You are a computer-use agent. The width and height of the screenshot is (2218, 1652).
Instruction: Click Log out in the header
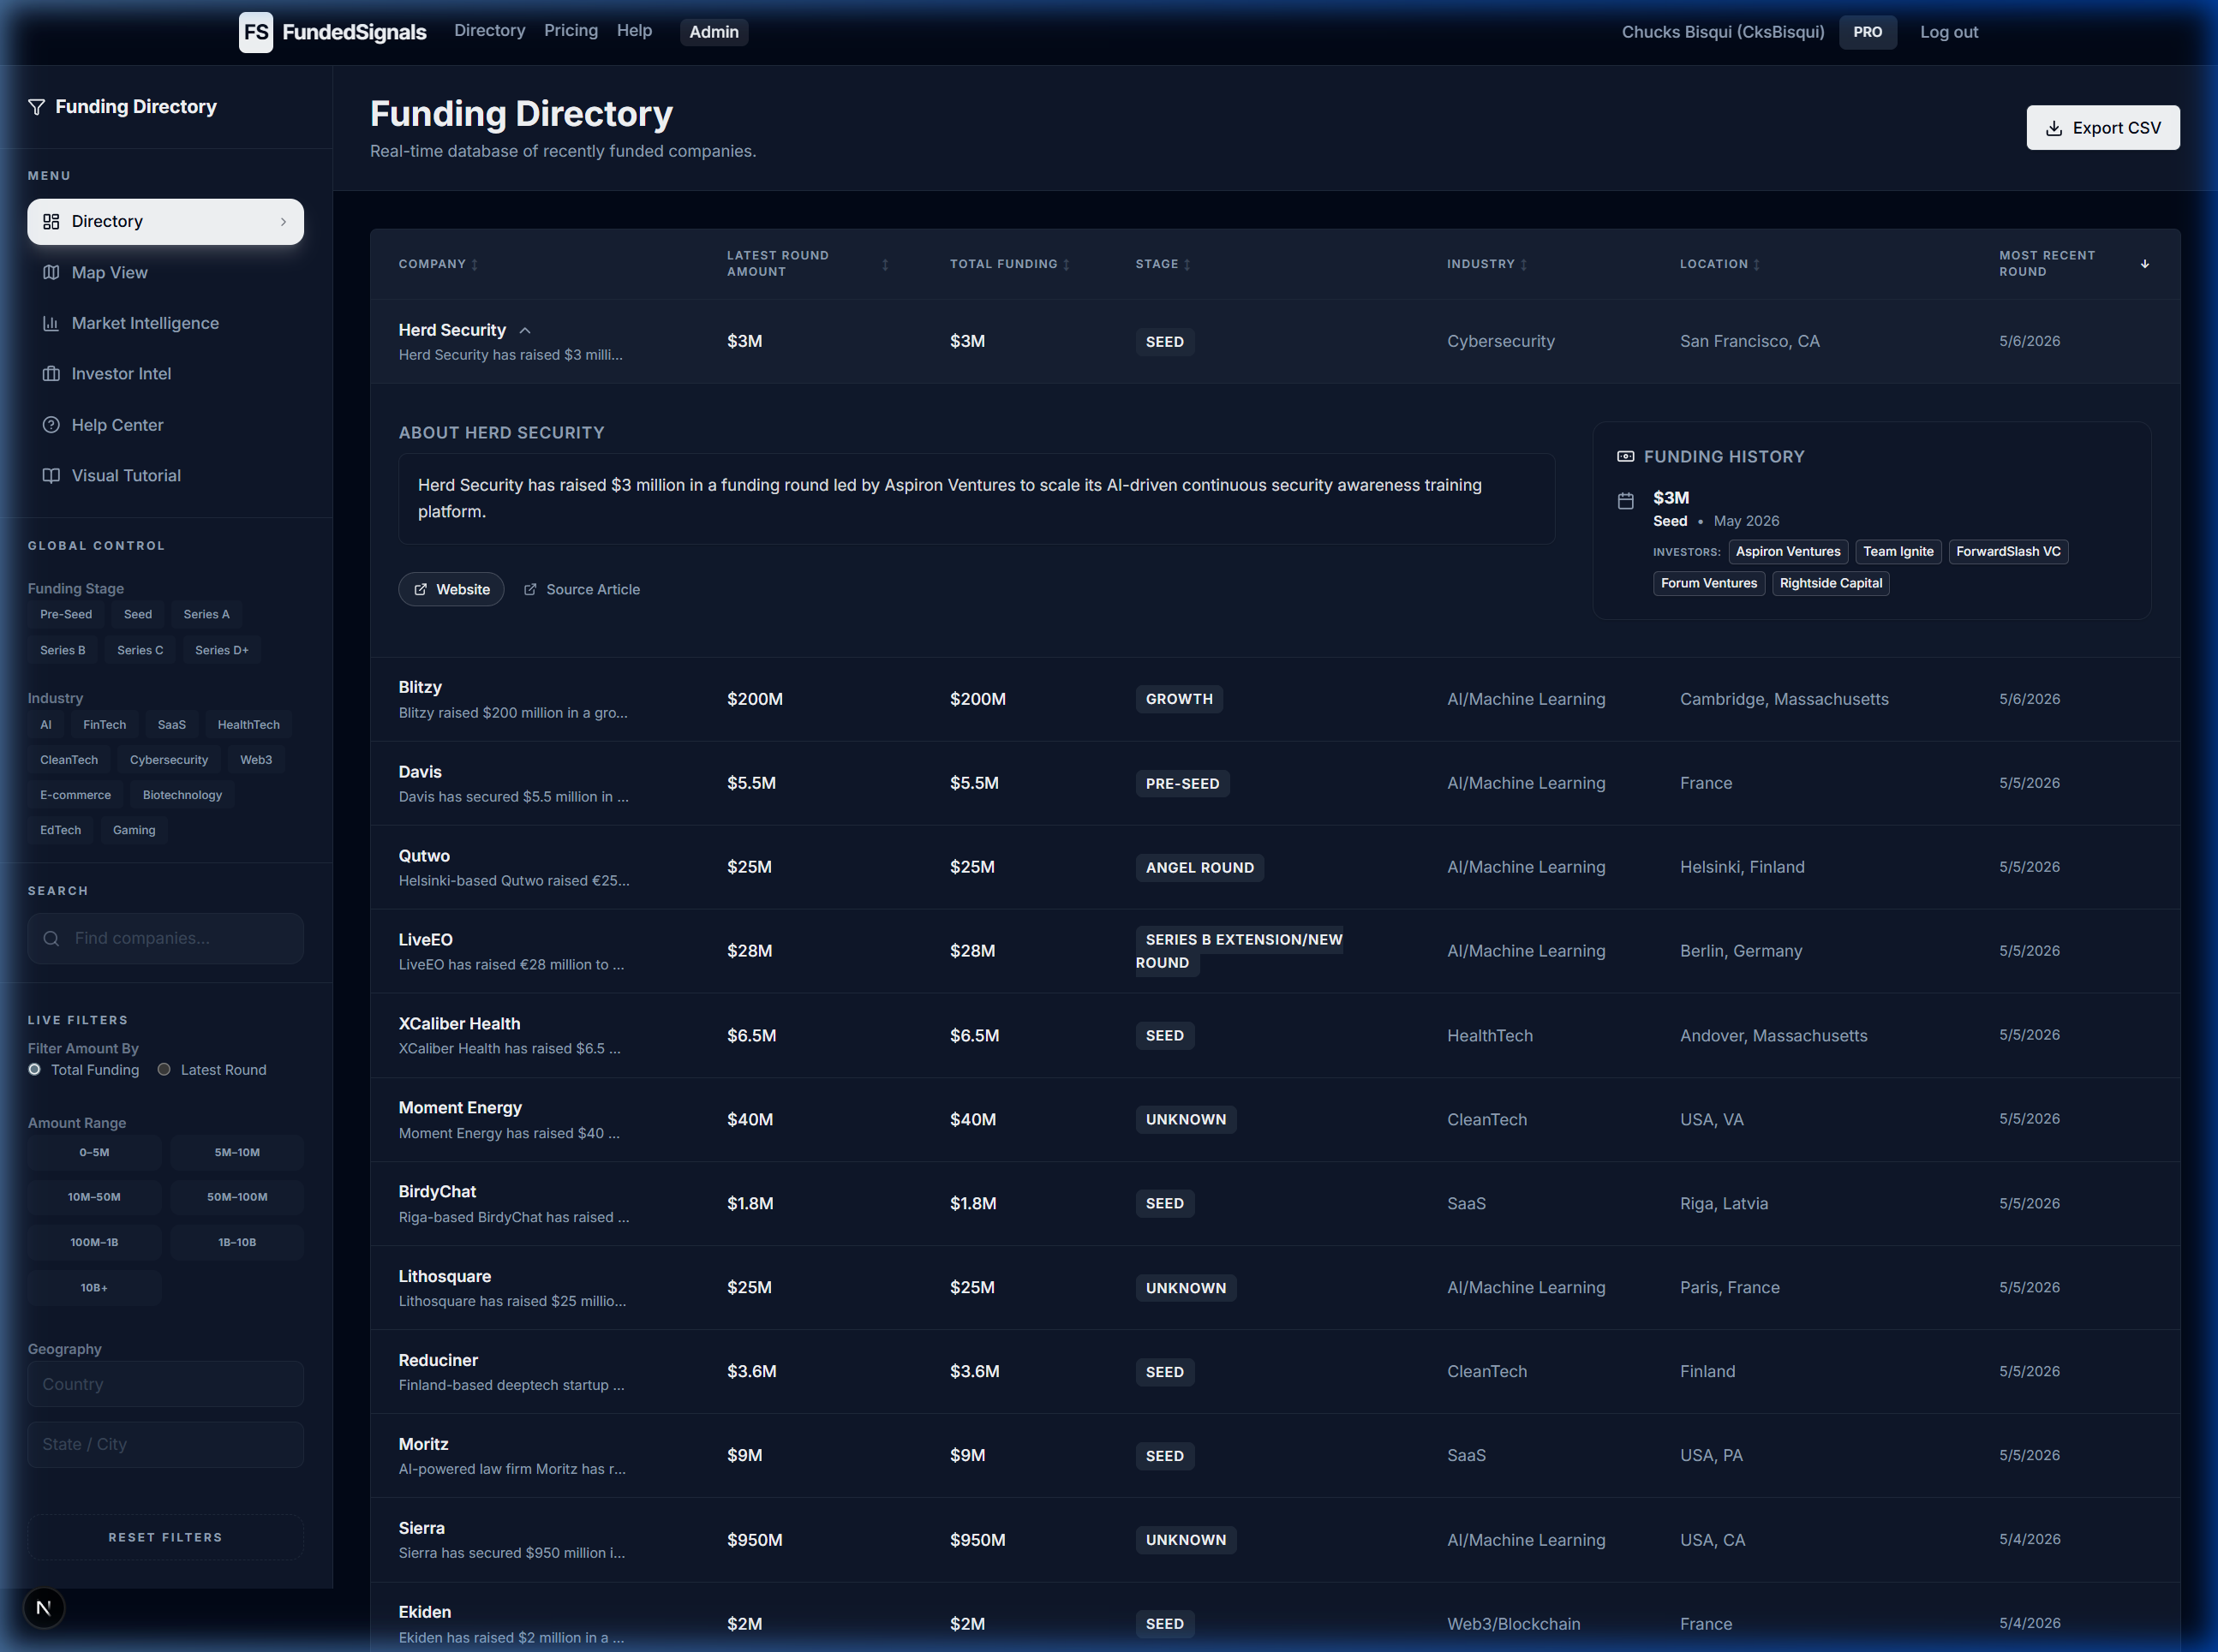1949,32
